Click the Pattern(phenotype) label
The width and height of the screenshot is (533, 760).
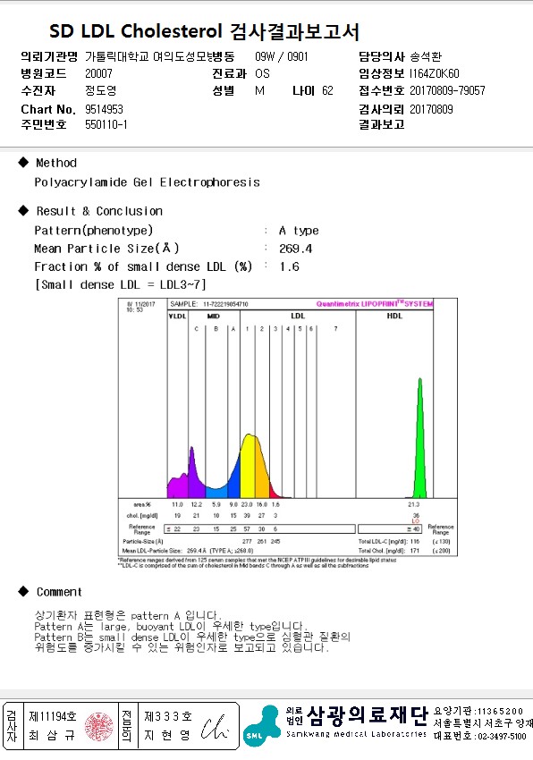tap(93, 231)
